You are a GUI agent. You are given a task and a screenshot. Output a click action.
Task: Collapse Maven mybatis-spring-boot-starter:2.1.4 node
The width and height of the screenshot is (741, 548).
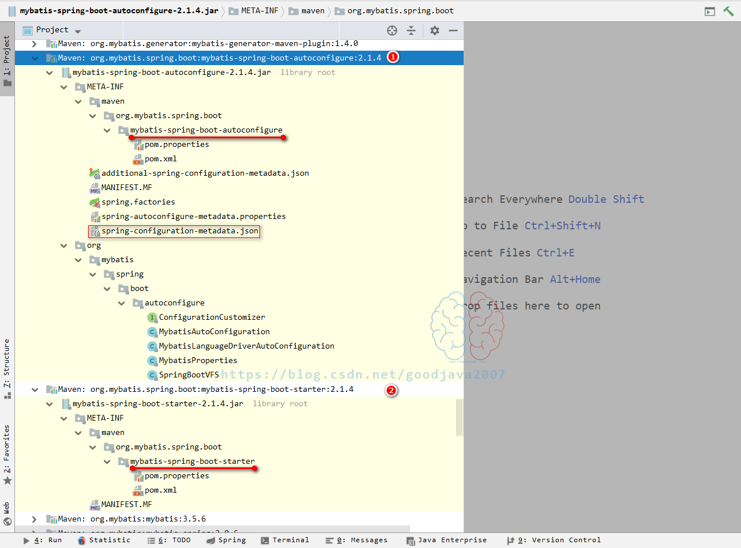tap(35, 390)
